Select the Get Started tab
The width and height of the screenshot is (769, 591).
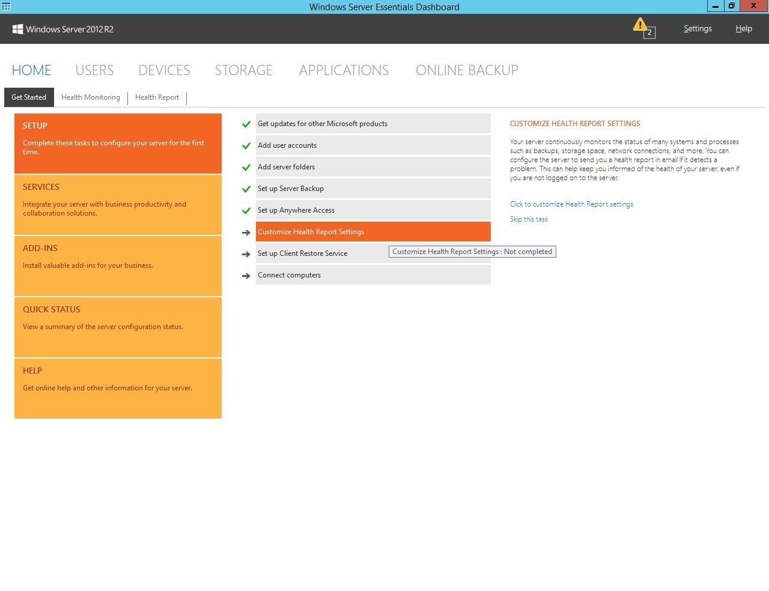(29, 97)
